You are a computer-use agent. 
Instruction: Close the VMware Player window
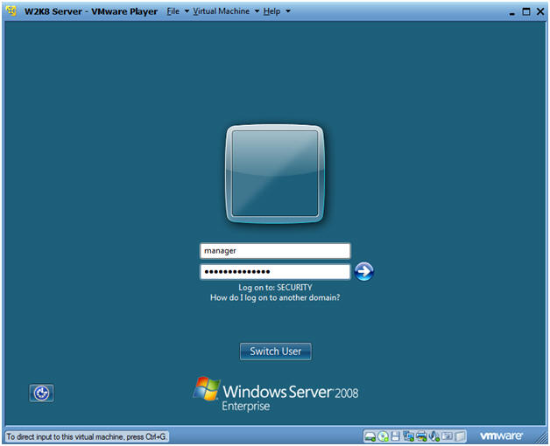click(x=540, y=11)
